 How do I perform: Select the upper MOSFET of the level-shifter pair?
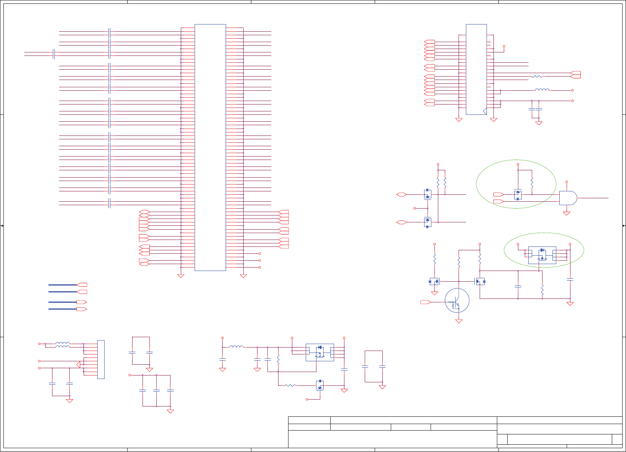click(x=428, y=194)
